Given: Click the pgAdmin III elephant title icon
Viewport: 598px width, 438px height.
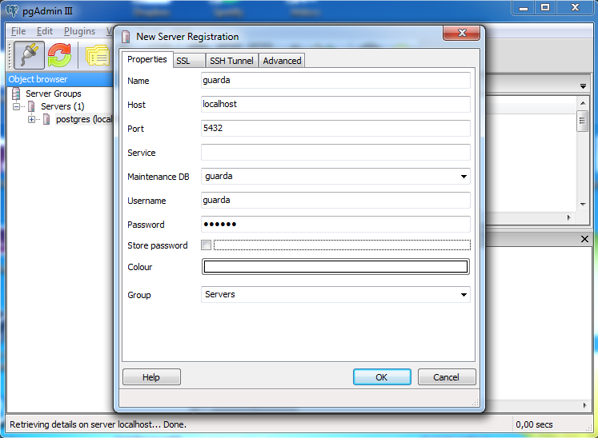Looking at the screenshot, I should [11, 10].
